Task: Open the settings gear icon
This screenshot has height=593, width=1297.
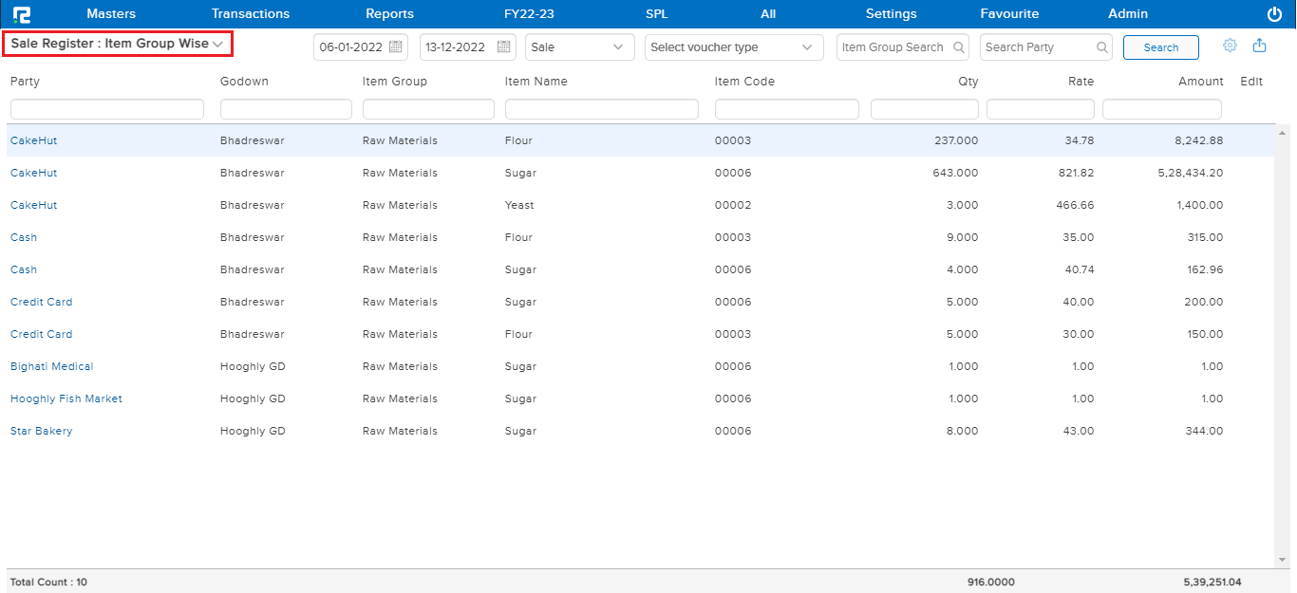Action: point(1230,46)
